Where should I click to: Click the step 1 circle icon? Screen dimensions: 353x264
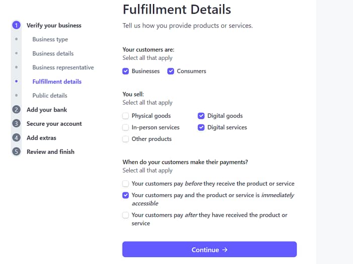tap(16, 25)
